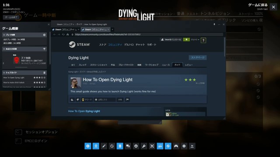
Task: Select the Workshop tab in Dying Light hub
Action: coord(152,65)
